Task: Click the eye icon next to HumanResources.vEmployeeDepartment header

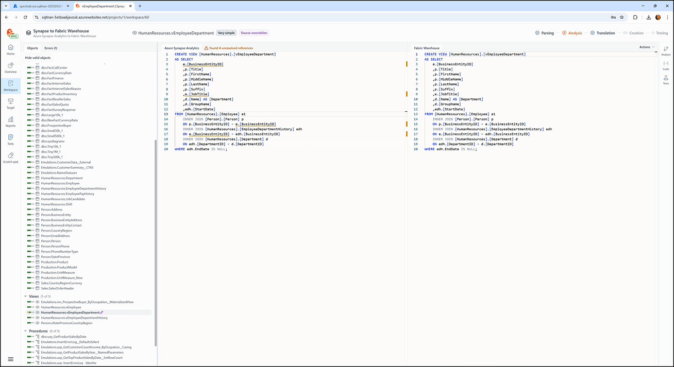Action: 134,33
